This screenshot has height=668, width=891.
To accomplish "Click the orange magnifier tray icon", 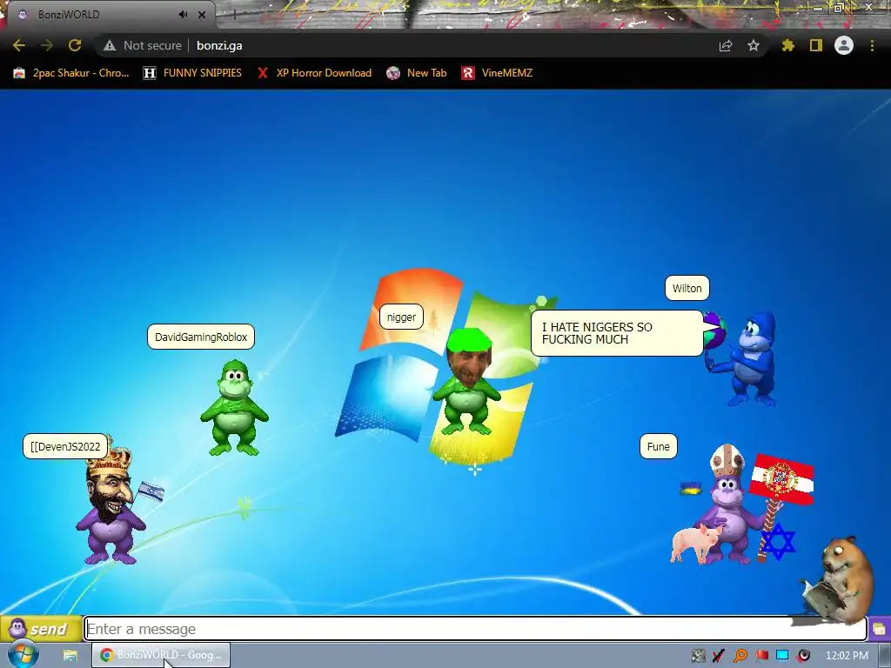I will coord(740,656).
